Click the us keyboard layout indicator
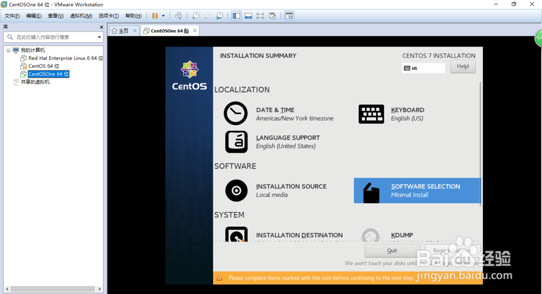Image resolution: width=542 pixels, height=294 pixels. [424, 68]
